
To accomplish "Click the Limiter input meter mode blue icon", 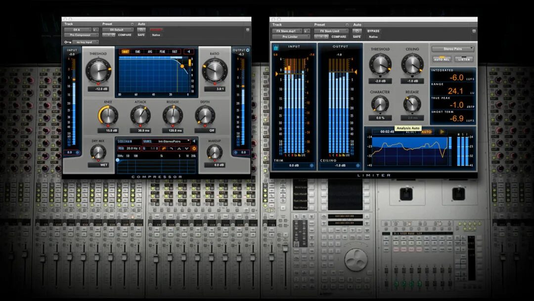I will [x=276, y=48].
